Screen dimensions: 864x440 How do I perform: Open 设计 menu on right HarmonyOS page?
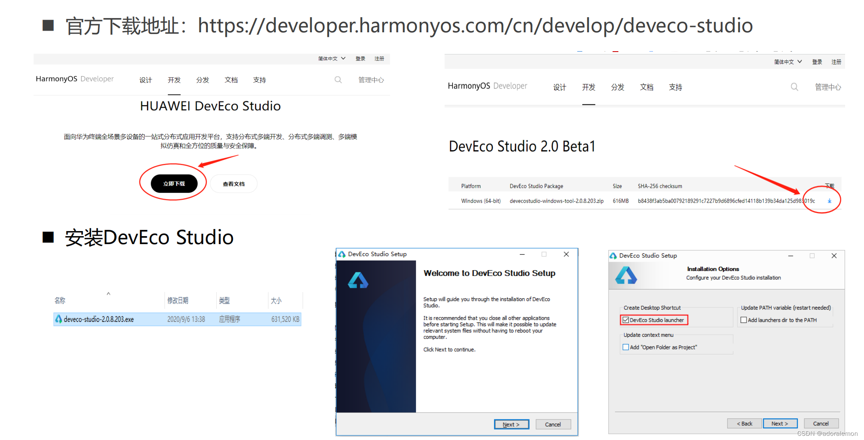click(560, 87)
